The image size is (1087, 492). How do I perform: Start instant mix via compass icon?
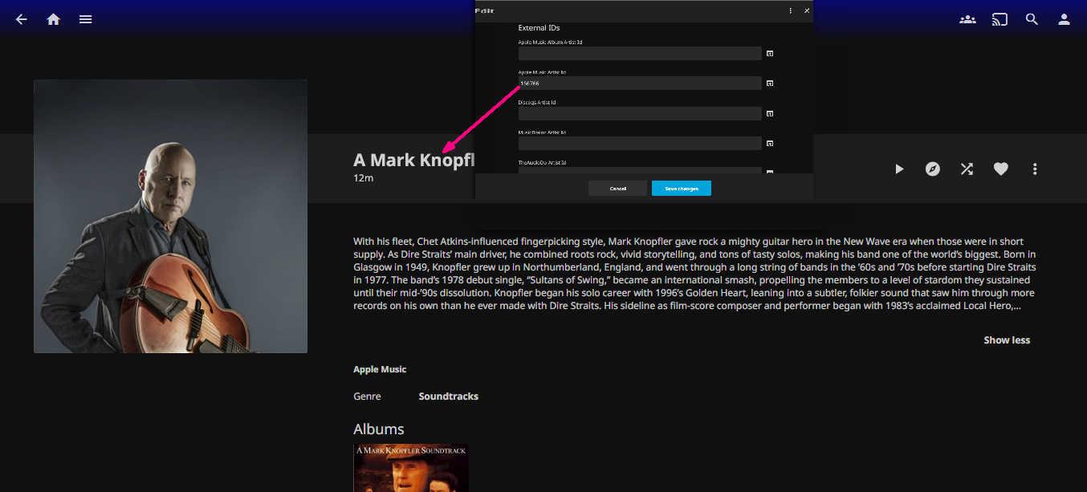[932, 169]
